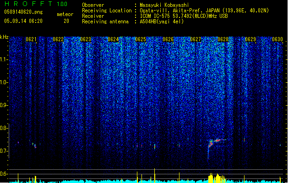288x183 pixels.
Task: Click the tall yellow power spike just past 0625
Action: click(x=154, y=175)
